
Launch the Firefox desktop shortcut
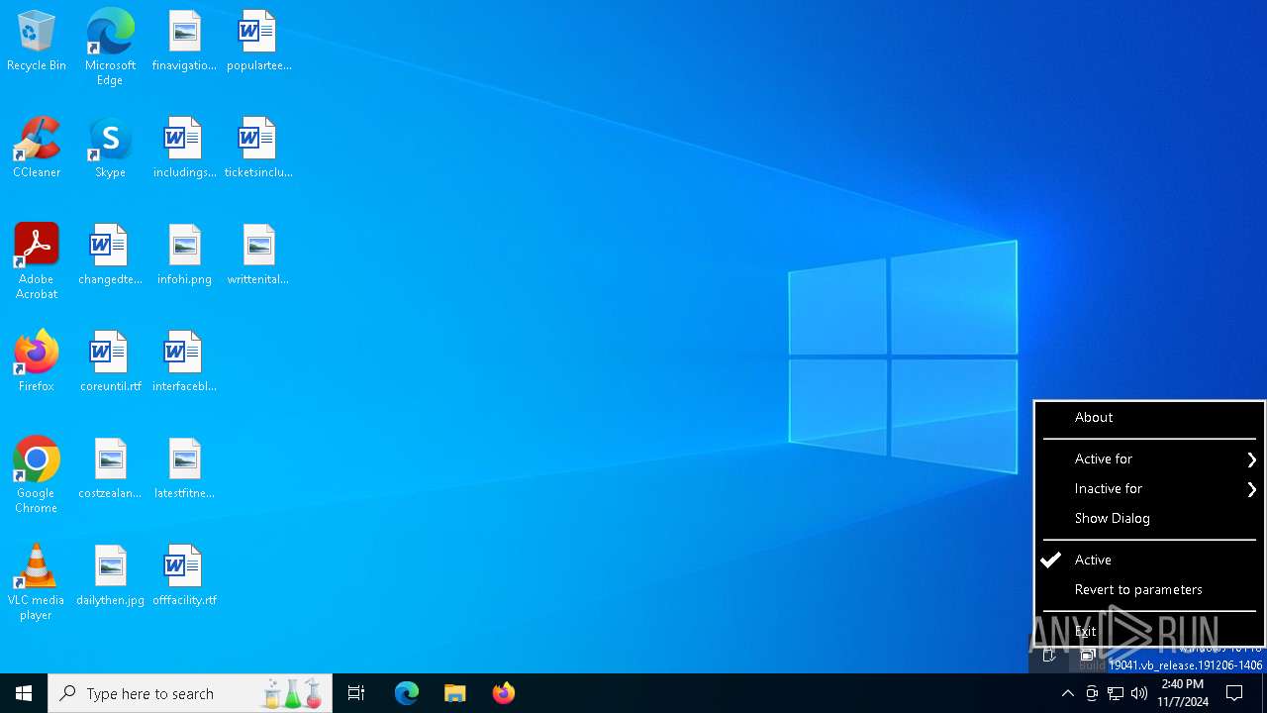click(37, 362)
